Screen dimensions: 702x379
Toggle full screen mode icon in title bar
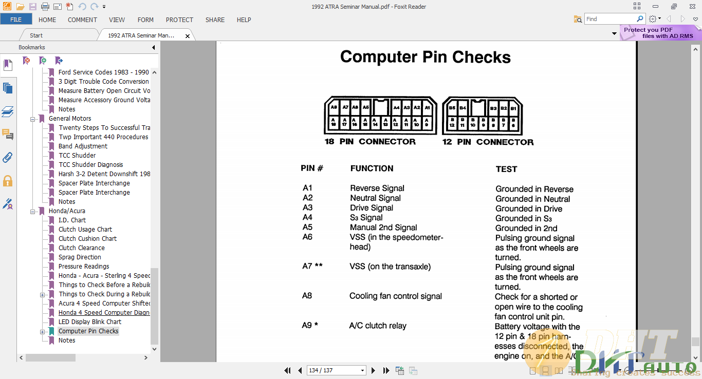click(637, 6)
